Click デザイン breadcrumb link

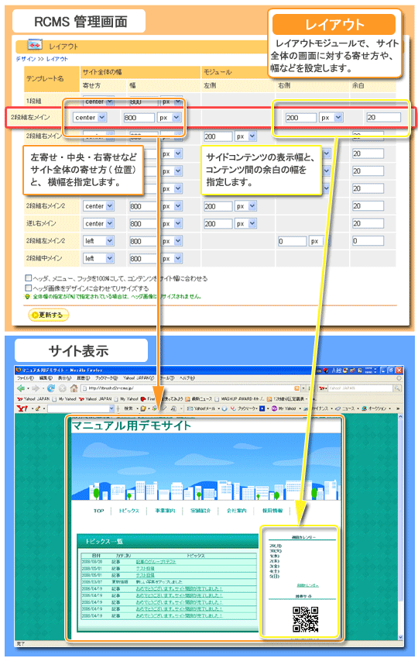(x=25, y=59)
